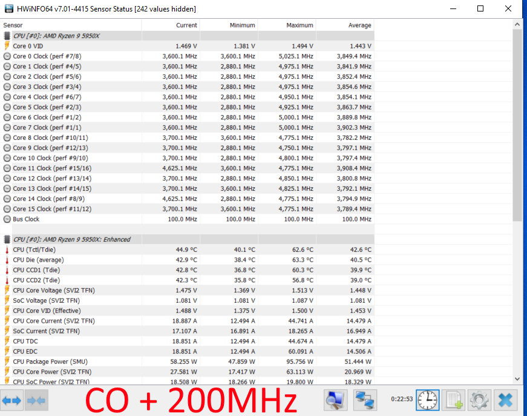The width and height of the screenshot is (527, 416).
Task: Select the Core 6 Clock (perf #1/2) row
Action: coord(187,117)
